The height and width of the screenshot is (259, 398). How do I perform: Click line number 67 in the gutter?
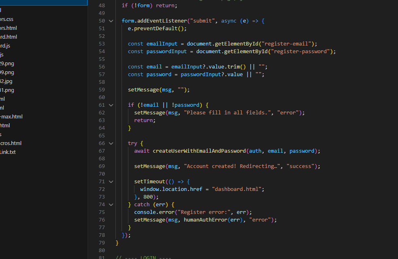click(101, 151)
